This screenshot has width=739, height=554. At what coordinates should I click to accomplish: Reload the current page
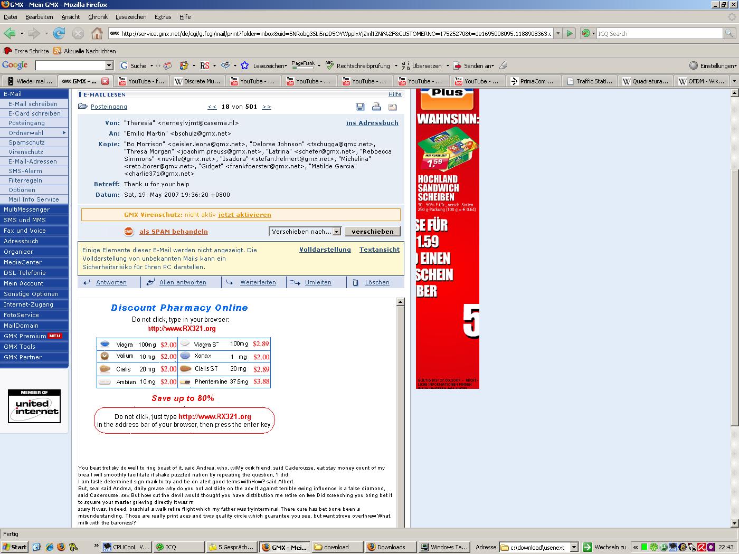click(59, 33)
